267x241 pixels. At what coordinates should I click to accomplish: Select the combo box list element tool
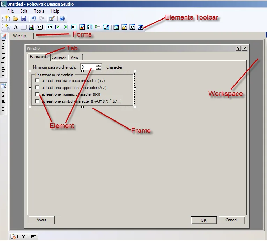[x=106, y=27]
